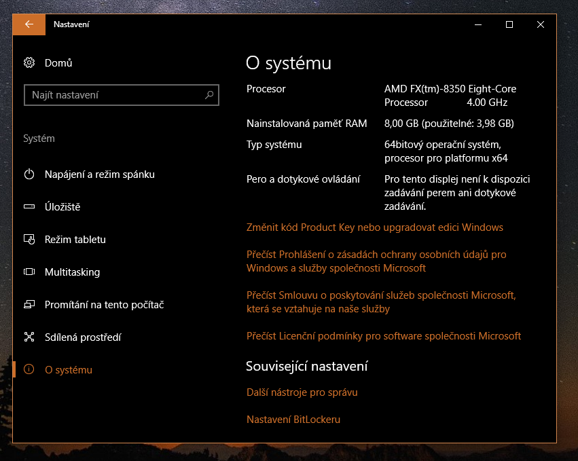This screenshot has width=578, height=461.
Task: Click the power icon for Napájení
Action: [x=29, y=174]
